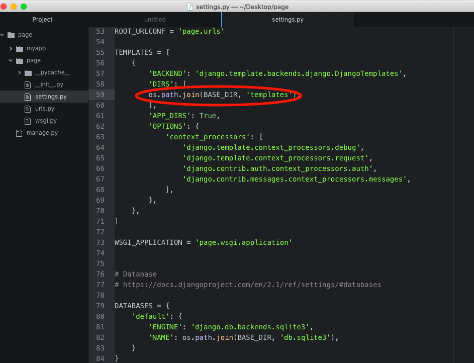The image size is (474, 363).
Task: Click the 'APP_DIRS' key string
Action: (169, 116)
